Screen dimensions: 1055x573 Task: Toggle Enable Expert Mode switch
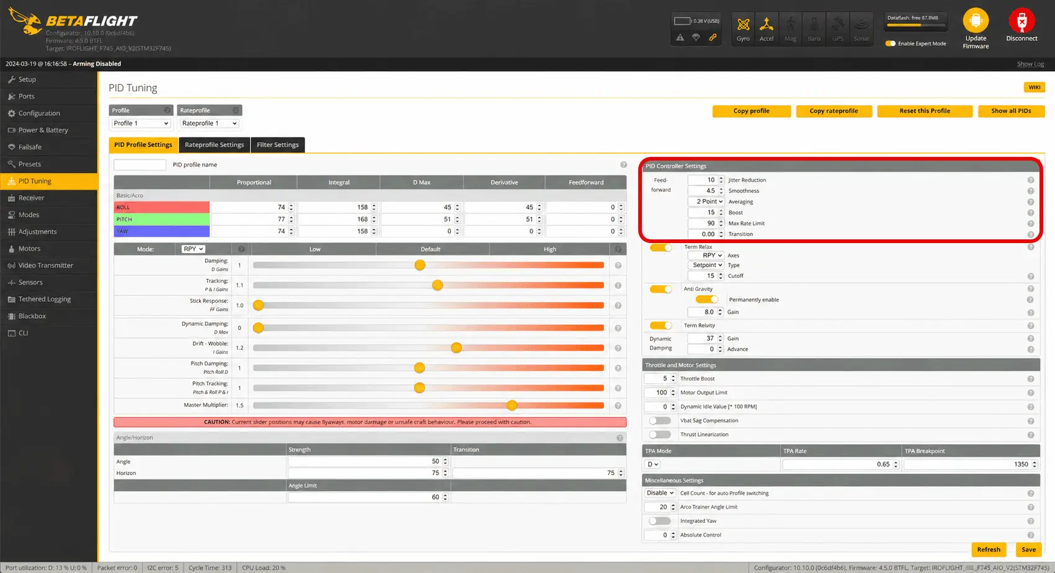click(891, 43)
